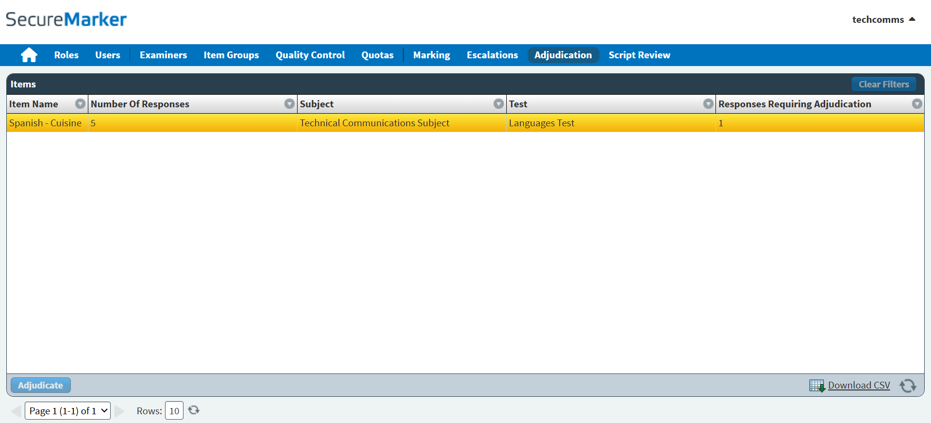Open the Subject column filter
The width and height of the screenshot is (931, 423).
(499, 104)
